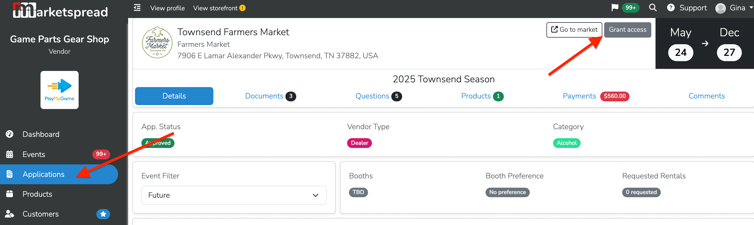Click the Support question mark icon
This screenshot has width=754, height=225.
671,8
